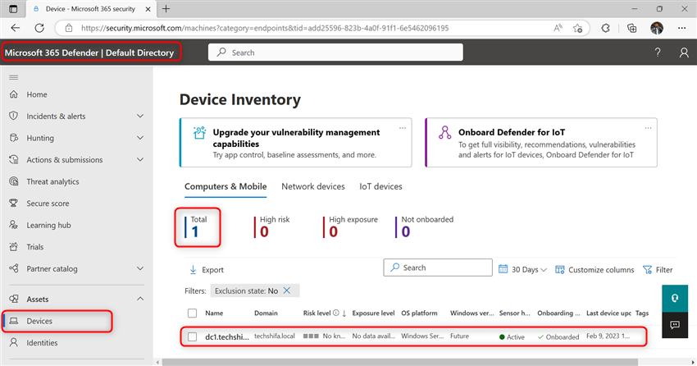Viewport: 697px width, 366px height.
Task: Open the account profile icon in header
Action: pos(684,53)
